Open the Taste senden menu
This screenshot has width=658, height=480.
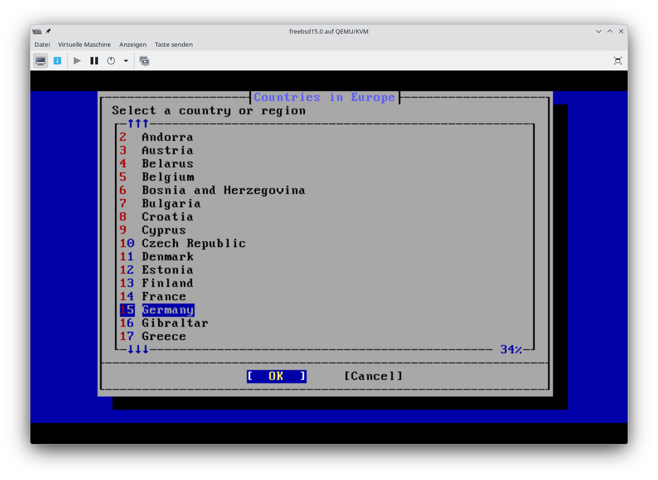tap(174, 44)
